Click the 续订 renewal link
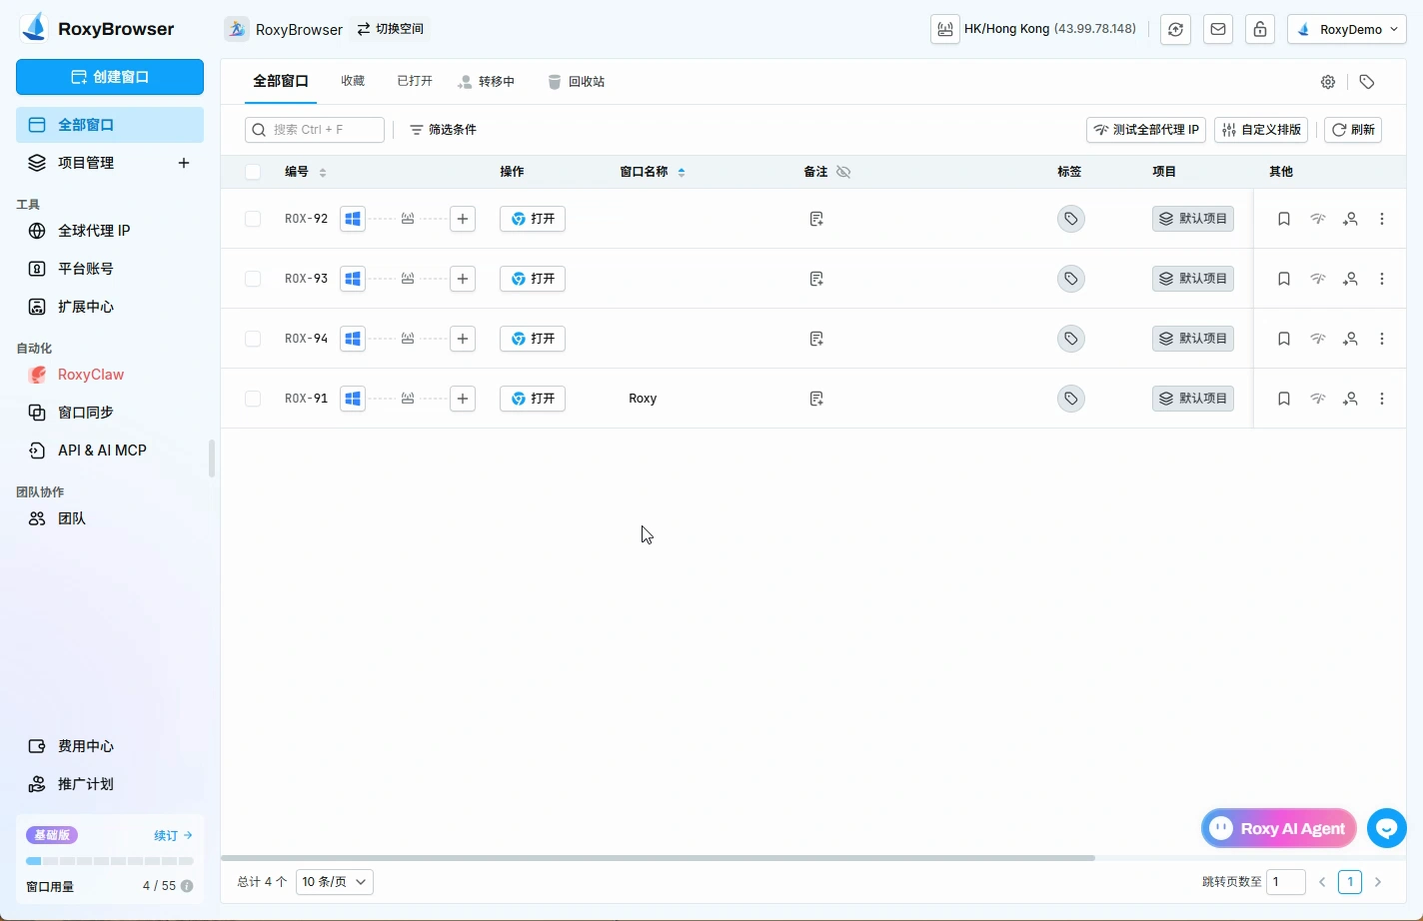 (173, 835)
